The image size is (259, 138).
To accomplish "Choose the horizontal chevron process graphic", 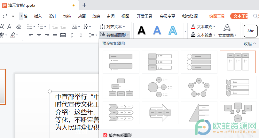I will [121, 113].
